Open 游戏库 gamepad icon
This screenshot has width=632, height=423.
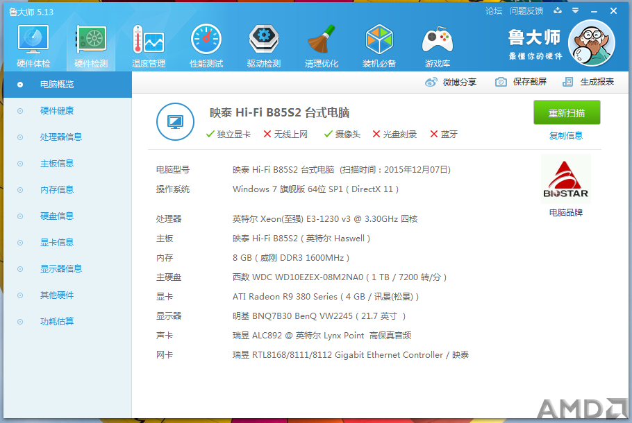coord(438,46)
